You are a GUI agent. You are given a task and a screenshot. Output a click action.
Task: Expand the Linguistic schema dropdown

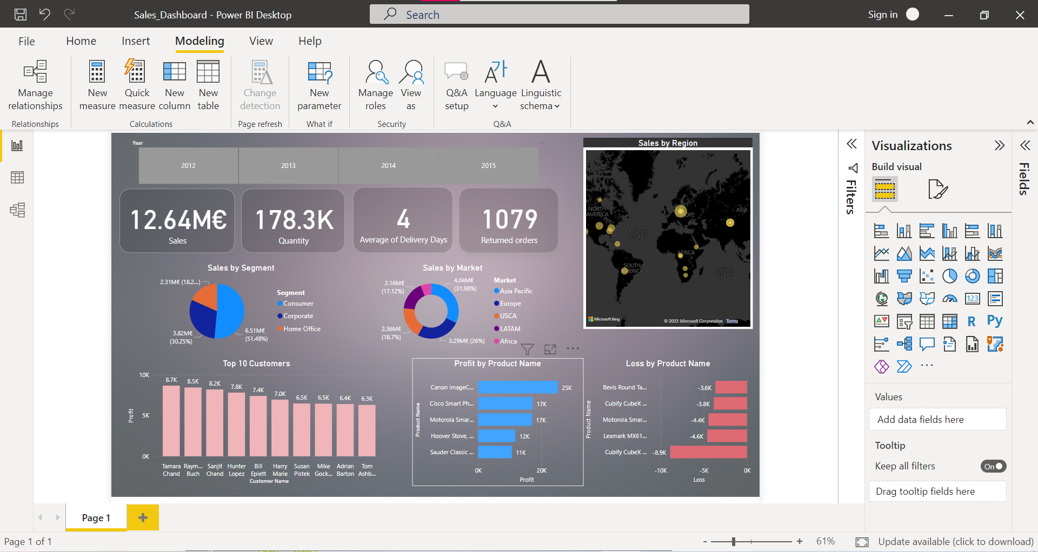(557, 106)
